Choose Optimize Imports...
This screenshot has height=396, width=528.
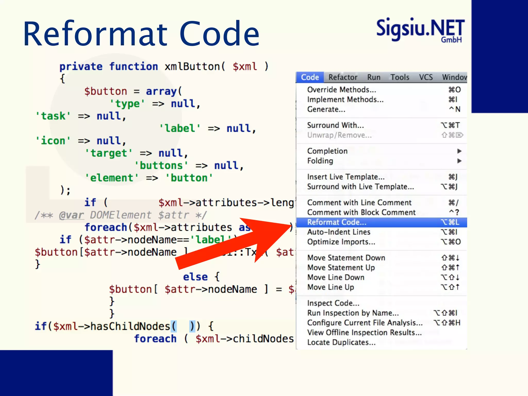coord(382,242)
